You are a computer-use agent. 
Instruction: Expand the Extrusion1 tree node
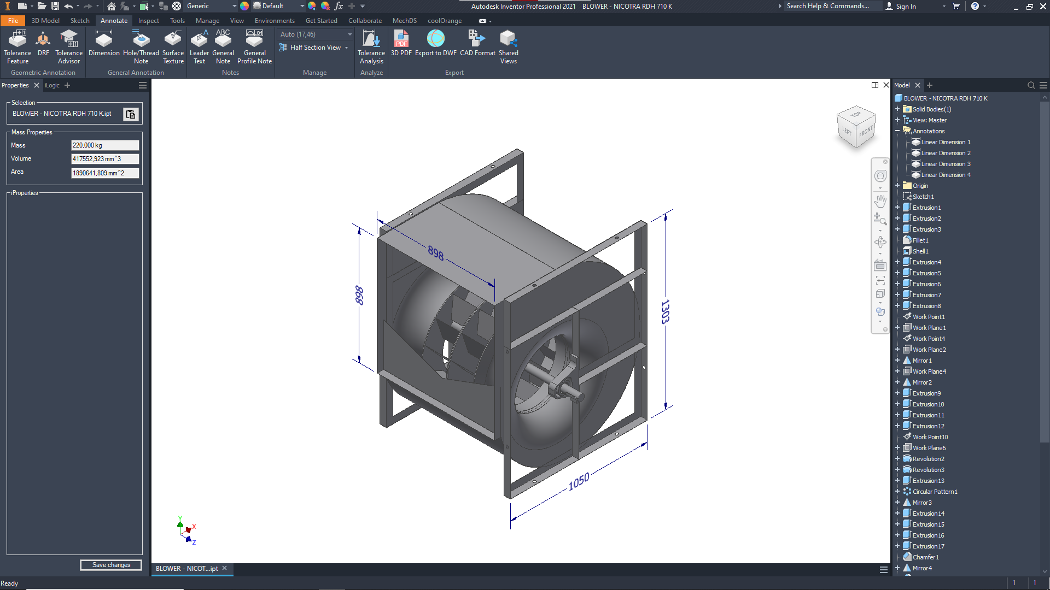coord(897,208)
